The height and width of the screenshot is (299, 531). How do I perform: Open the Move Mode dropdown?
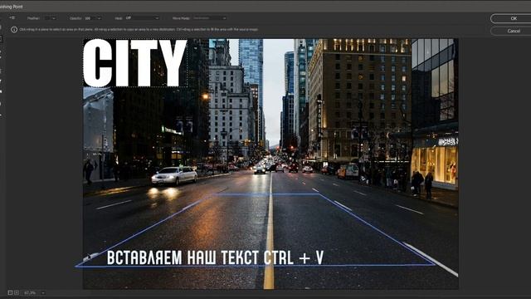pos(210,18)
